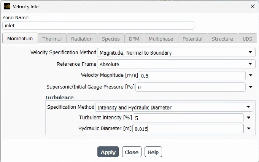Click the Ansys Fluent logo icon in title bar
The height and width of the screenshot is (162, 259).
pyautogui.click(x=7, y=6)
